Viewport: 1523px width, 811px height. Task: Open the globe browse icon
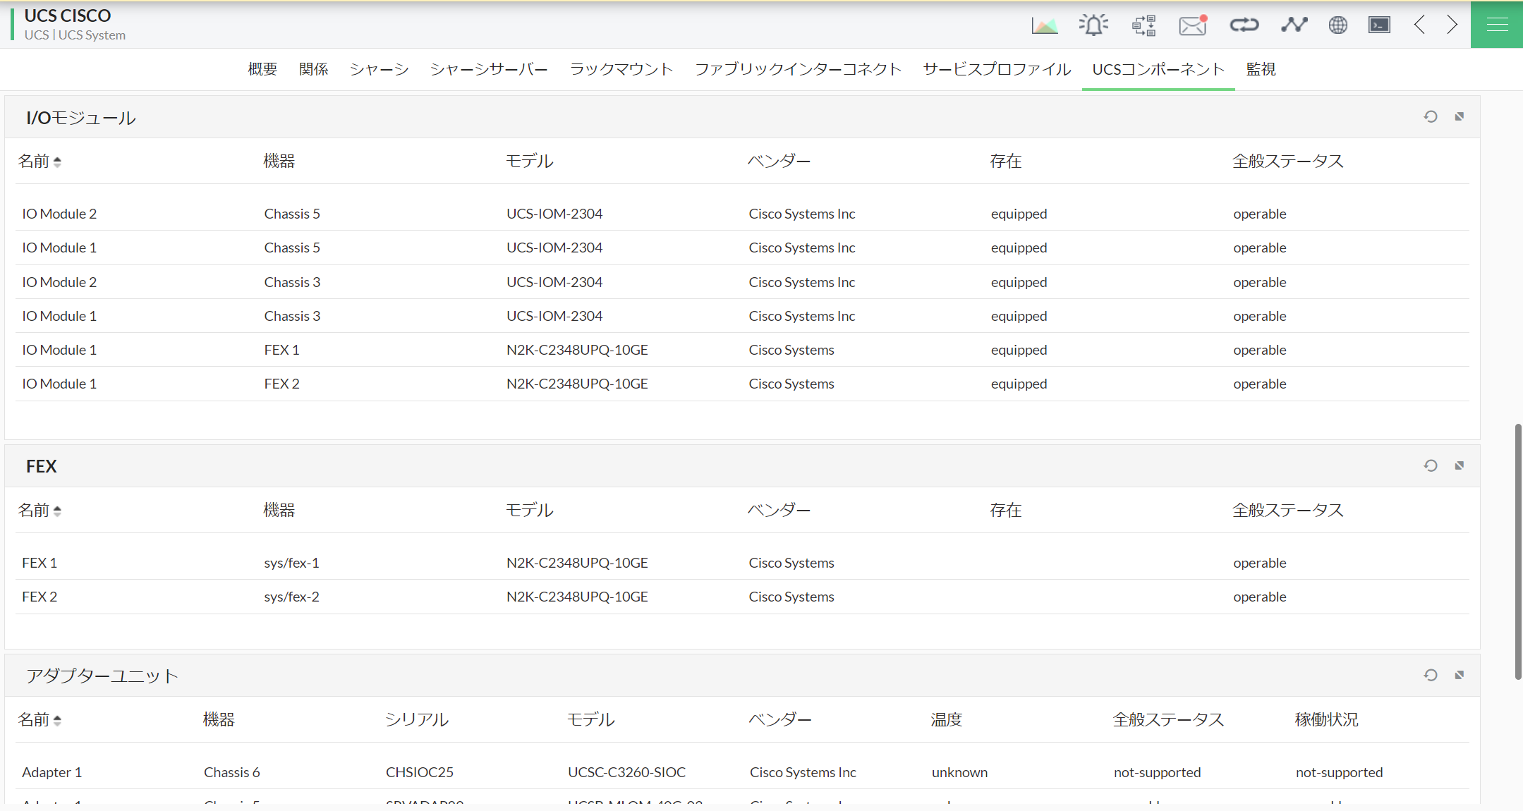click(x=1337, y=25)
